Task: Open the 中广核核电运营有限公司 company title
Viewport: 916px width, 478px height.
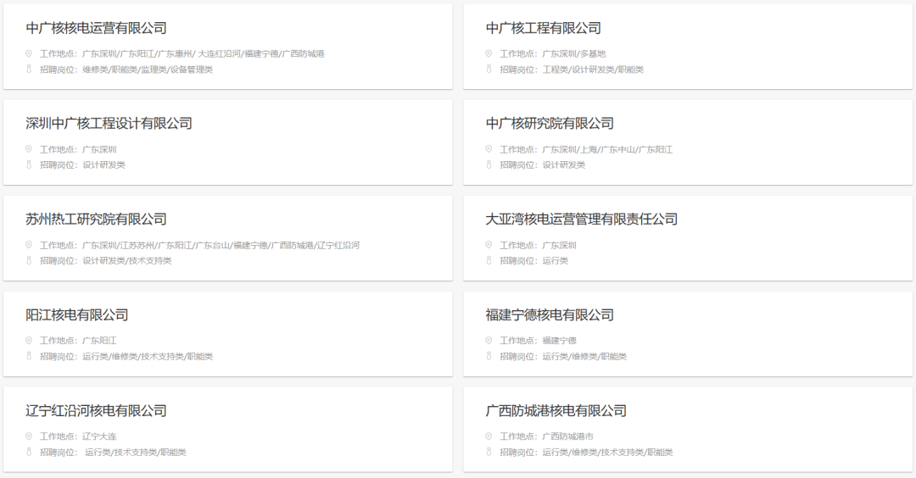Action: [97, 28]
